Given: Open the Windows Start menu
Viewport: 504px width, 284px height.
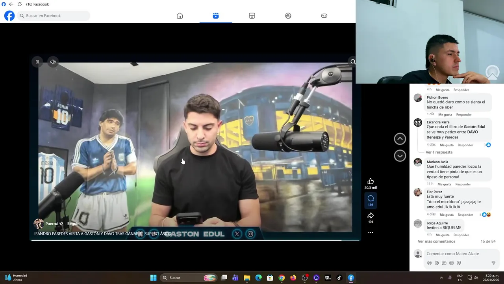Looking at the screenshot, I should tap(153, 278).
